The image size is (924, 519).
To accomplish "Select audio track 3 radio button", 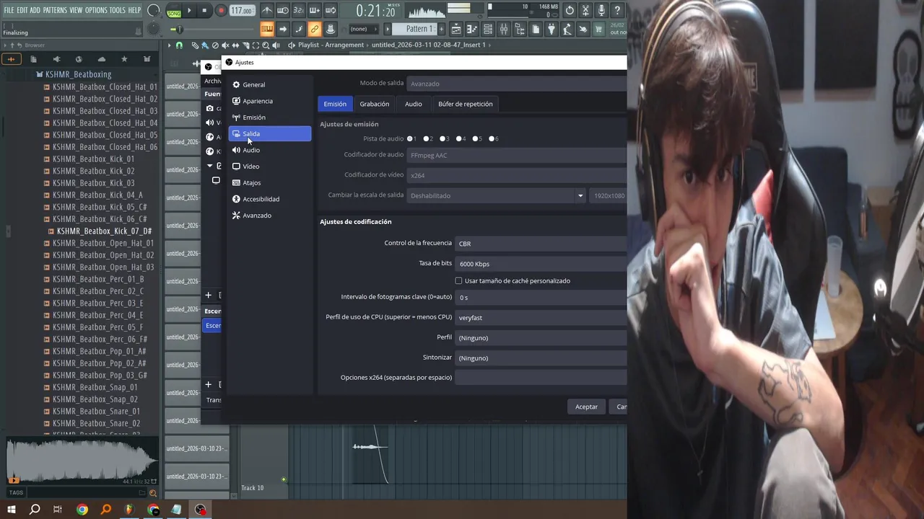I will click(x=443, y=138).
